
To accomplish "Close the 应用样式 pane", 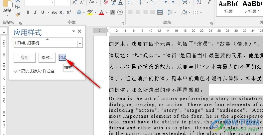I will (79, 31).
